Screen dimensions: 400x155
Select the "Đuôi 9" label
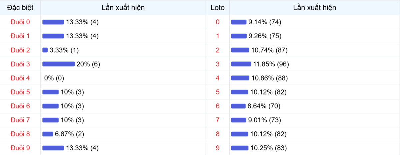click(20, 148)
